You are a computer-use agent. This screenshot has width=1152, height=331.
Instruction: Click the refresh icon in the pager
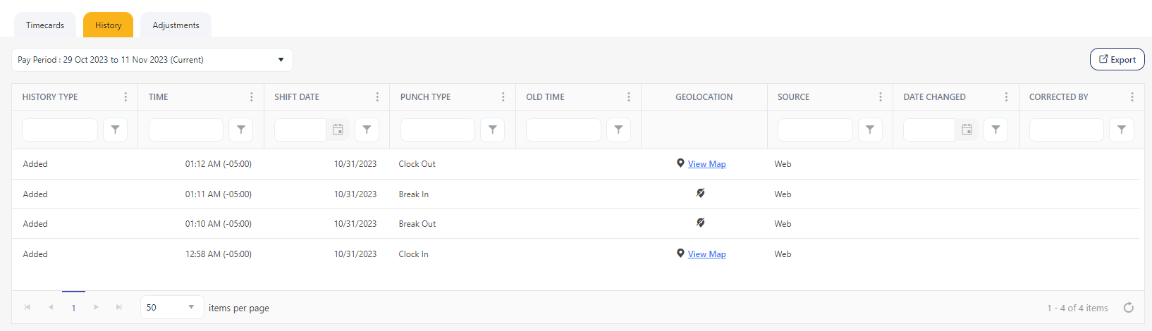pos(1128,308)
